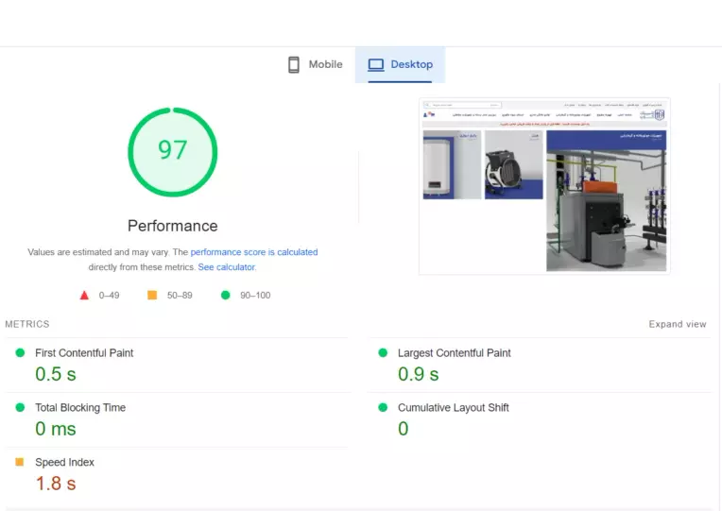Open the 'See calculator' link
Viewport: 722px width, 511px height.
227,267
